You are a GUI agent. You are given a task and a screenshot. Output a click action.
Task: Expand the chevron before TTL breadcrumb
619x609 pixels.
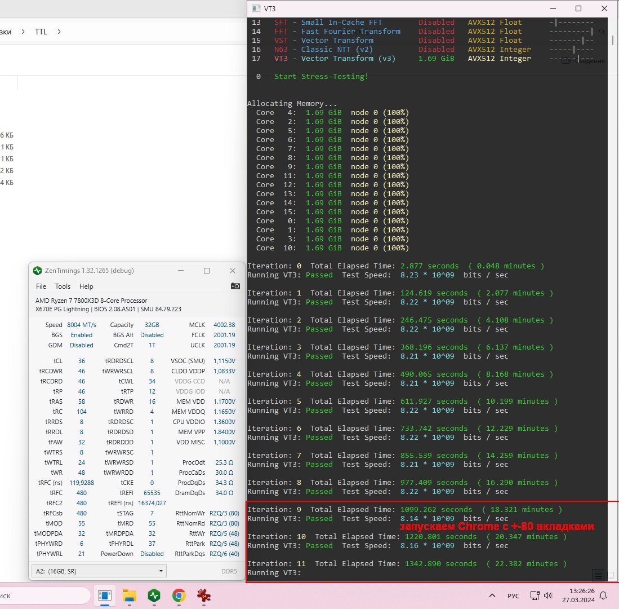[23, 32]
